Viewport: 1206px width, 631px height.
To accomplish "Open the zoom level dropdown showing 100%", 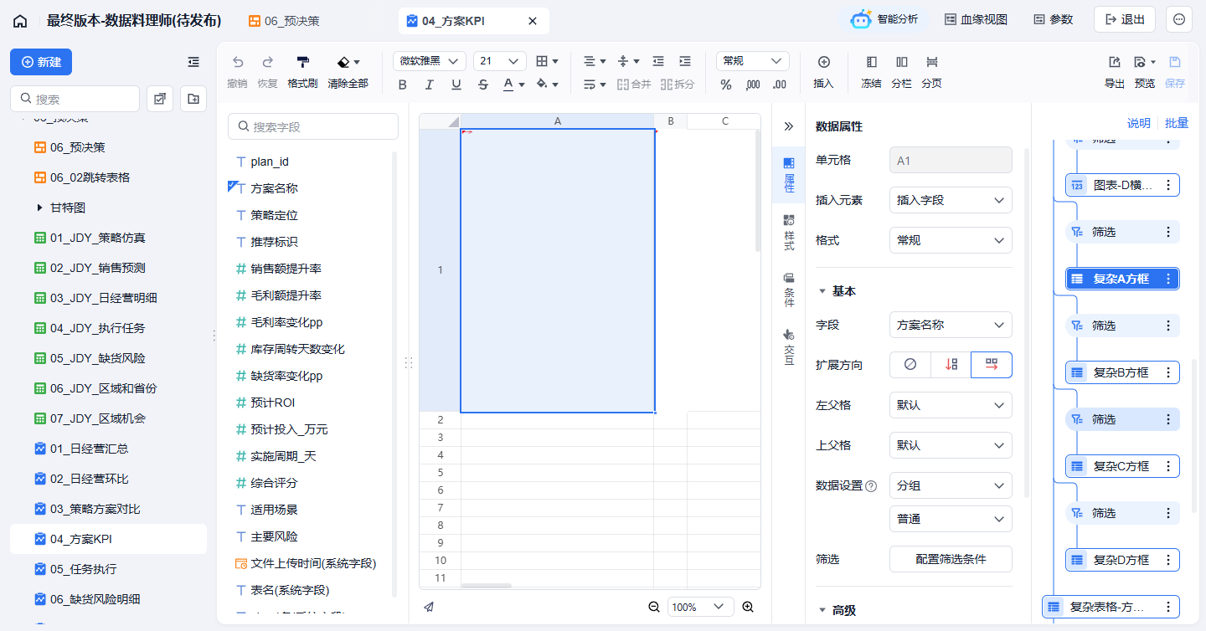I will (x=701, y=607).
